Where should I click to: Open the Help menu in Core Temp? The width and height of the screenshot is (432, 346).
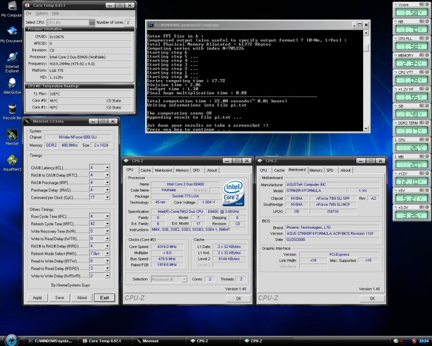coord(55,13)
